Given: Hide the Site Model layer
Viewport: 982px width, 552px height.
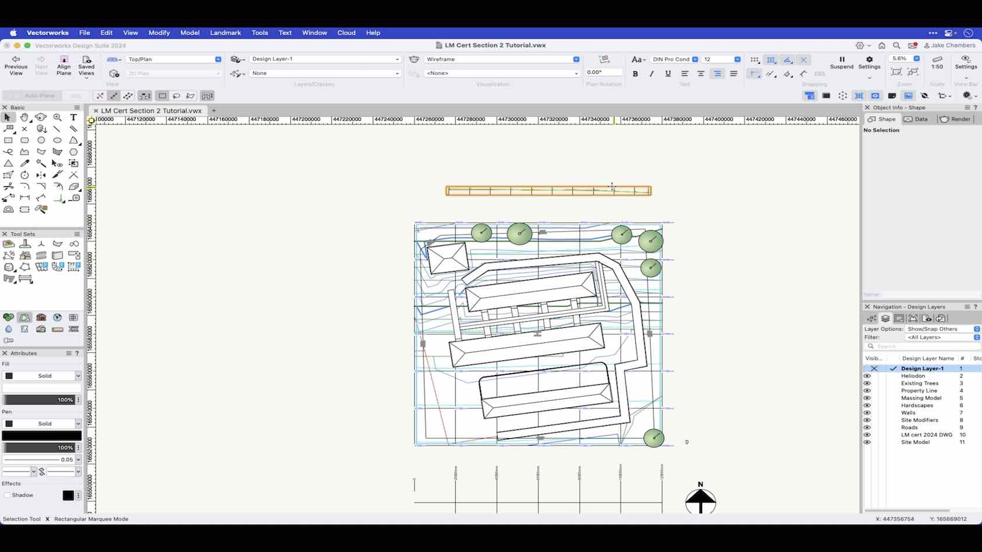Looking at the screenshot, I should pyautogui.click(x=867, y=442).
